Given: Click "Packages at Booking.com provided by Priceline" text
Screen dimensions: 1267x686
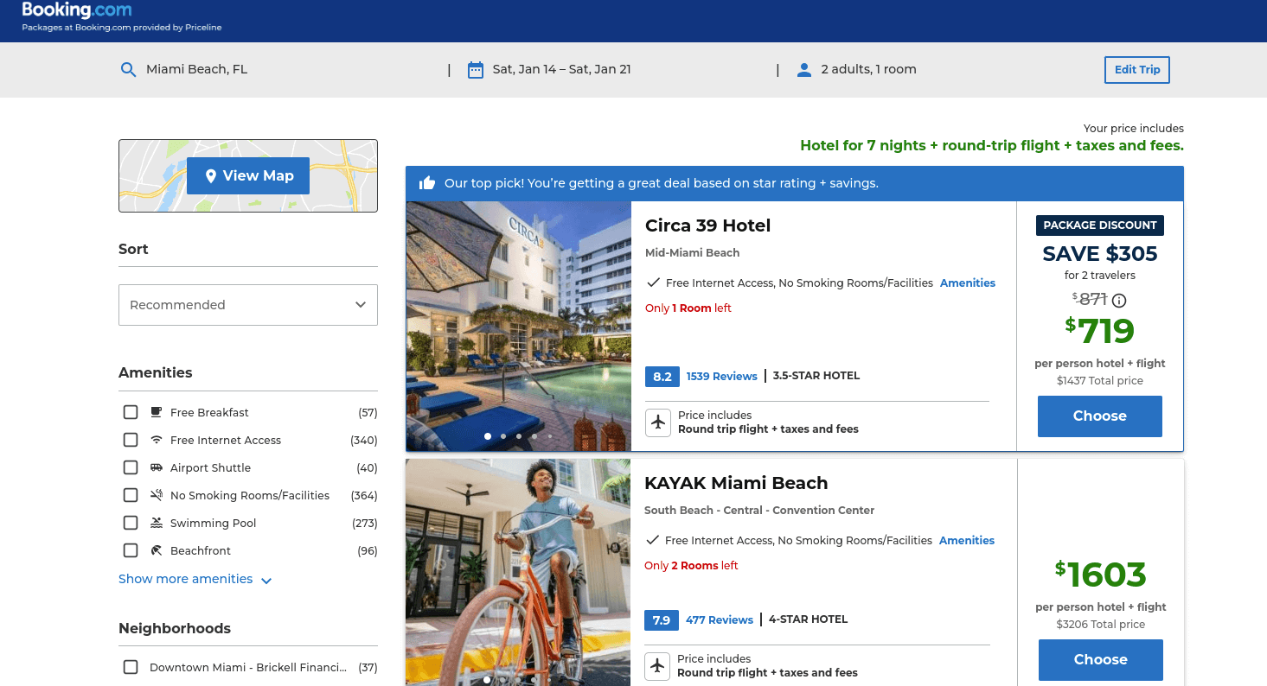Looking at the screenshot, I should (122, 28).
